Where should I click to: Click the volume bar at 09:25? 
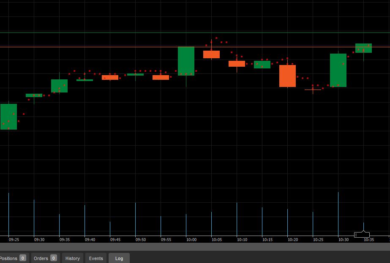pyautogui.click(x=9, y=214)
